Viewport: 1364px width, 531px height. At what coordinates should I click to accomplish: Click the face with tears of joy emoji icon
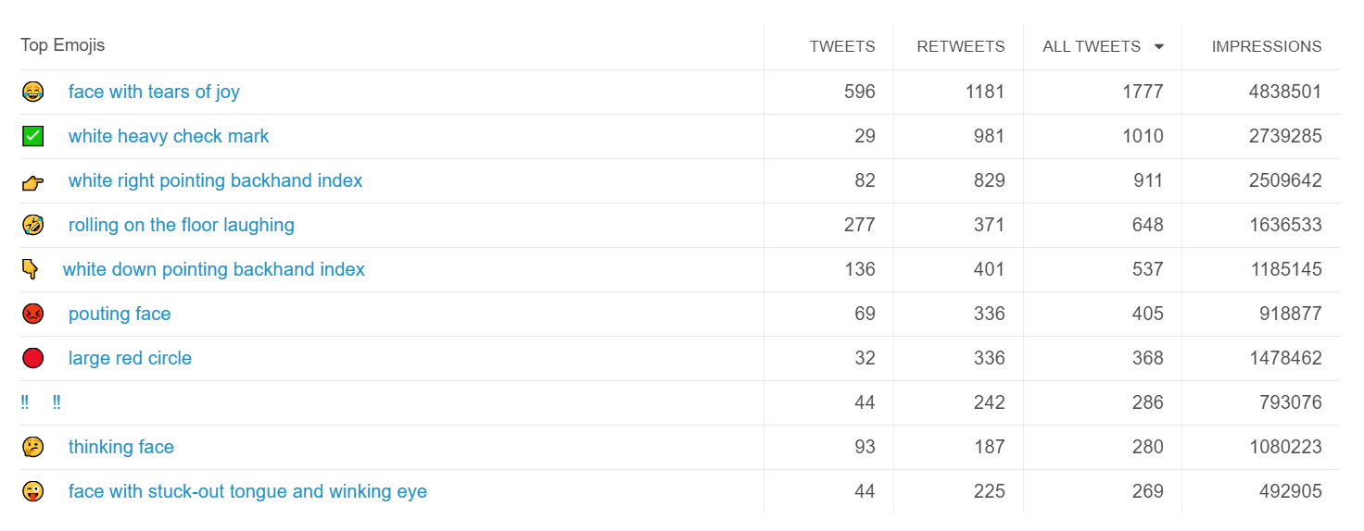[32, 92]
